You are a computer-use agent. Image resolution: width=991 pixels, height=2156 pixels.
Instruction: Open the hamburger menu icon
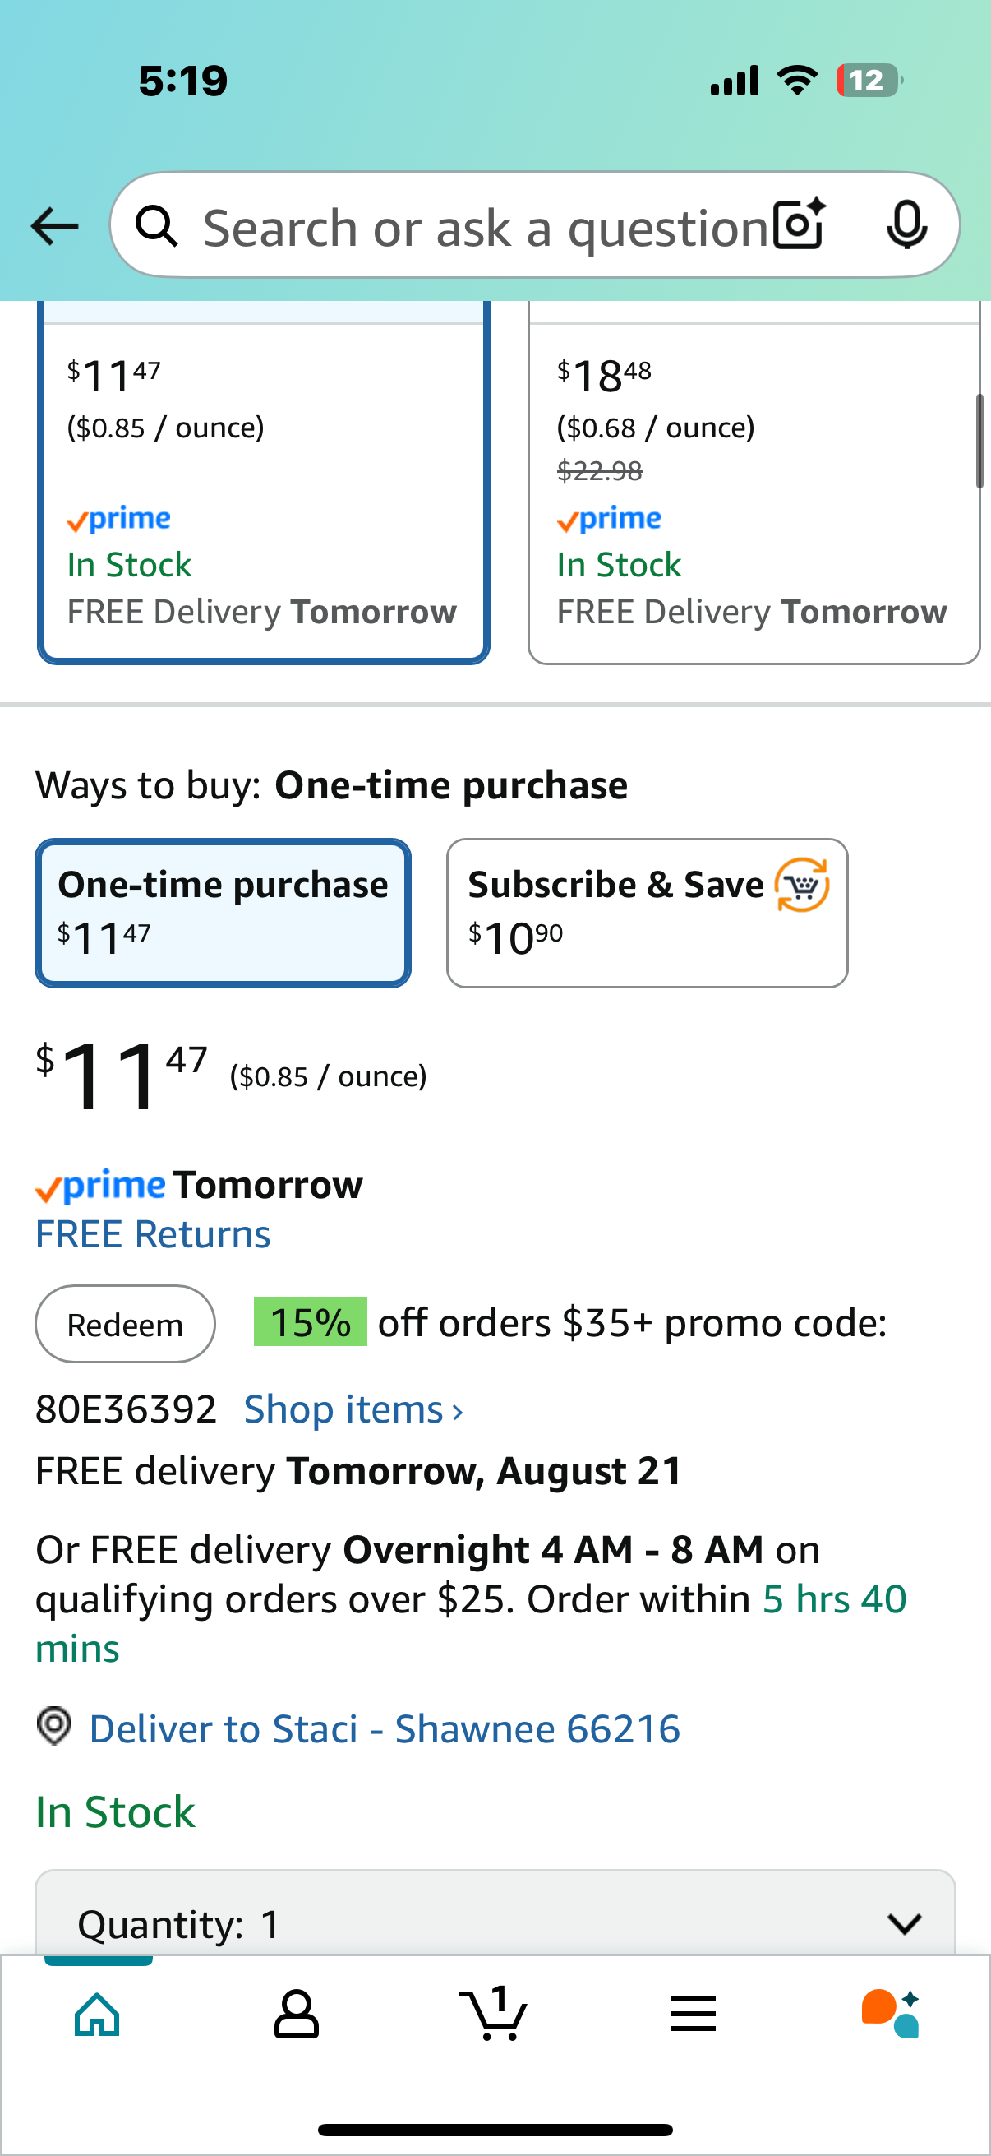click(694, 2014)
